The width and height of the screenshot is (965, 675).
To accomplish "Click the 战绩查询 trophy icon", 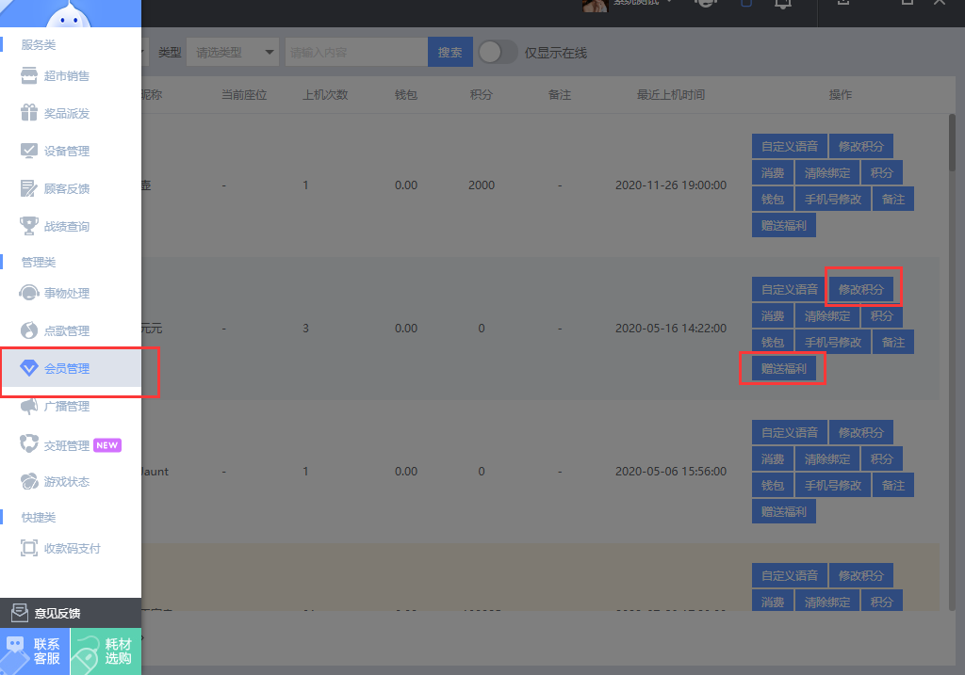I will pos(28,227).
